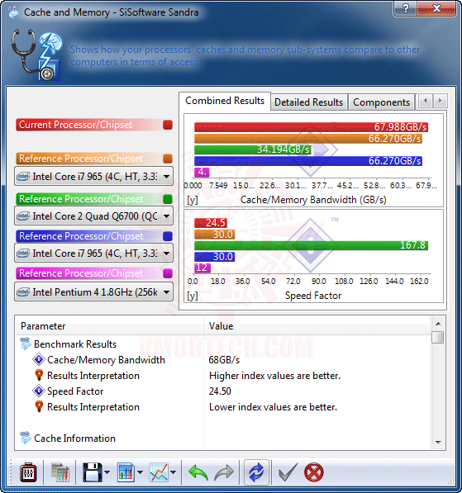Screen dimensions: 462x493
Task: Click the list scrollbar up arrow
Action: coord(438,324)
